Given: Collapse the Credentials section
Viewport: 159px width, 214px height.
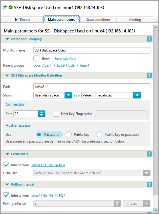Looking at the screenshot, I should 7,154.
